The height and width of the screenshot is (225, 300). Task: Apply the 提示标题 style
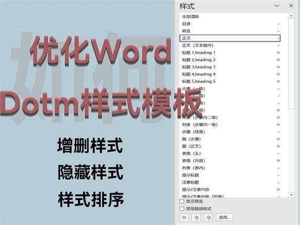(230, 175)
